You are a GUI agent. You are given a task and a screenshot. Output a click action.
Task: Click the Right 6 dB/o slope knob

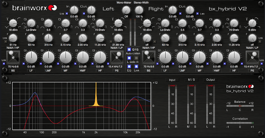click(x=252, y=23)
